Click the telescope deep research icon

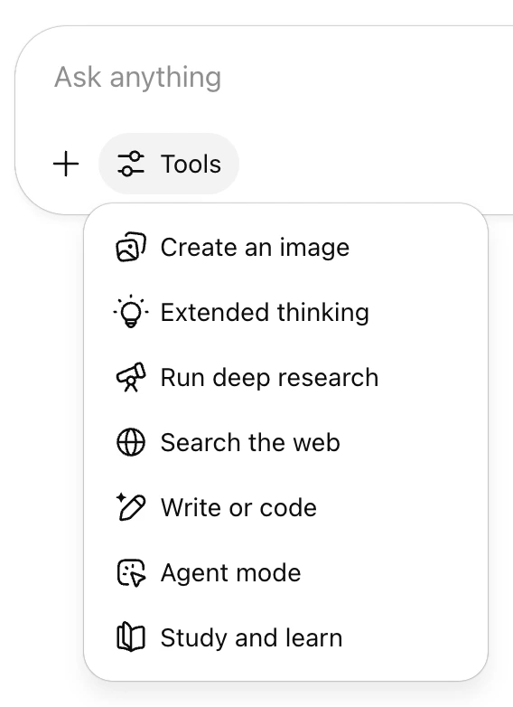pyautogui.click(x=131, y=377)
